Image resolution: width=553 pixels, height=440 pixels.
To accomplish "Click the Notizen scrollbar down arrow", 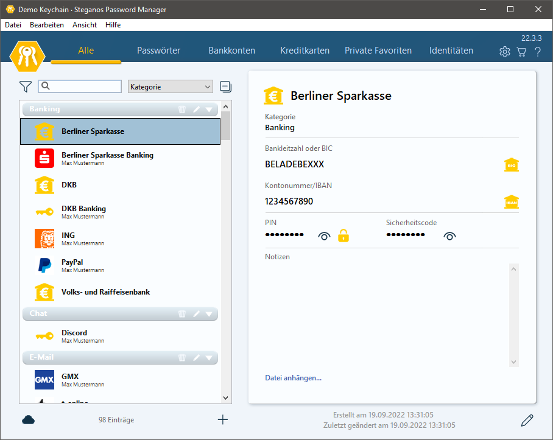I will 514,361.
